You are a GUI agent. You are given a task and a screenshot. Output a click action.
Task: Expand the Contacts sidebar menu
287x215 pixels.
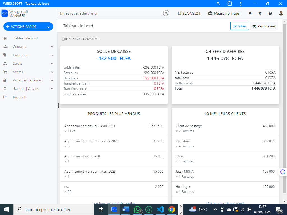tap(52, 47)
